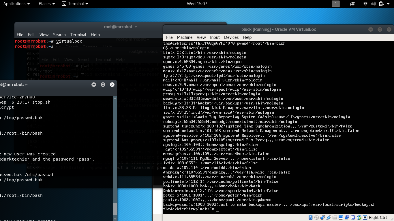Open File menu in the pluck VirtualBox window
The image size is (394, 221).
pos(169,37)
